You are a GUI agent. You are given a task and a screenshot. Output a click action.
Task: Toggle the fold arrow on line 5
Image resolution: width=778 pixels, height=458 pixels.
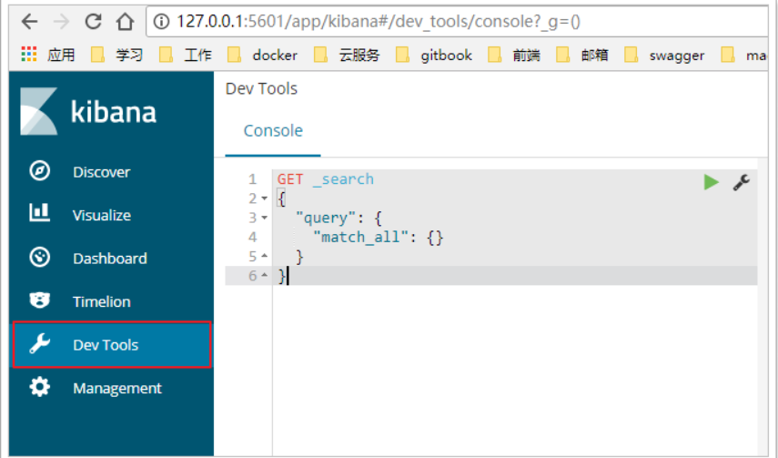264,257
